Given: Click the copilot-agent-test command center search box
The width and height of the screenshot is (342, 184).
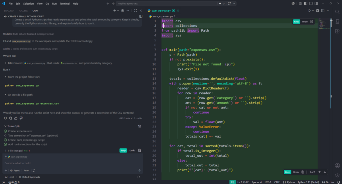Looking at the screenshot, I should coord(167,3).
